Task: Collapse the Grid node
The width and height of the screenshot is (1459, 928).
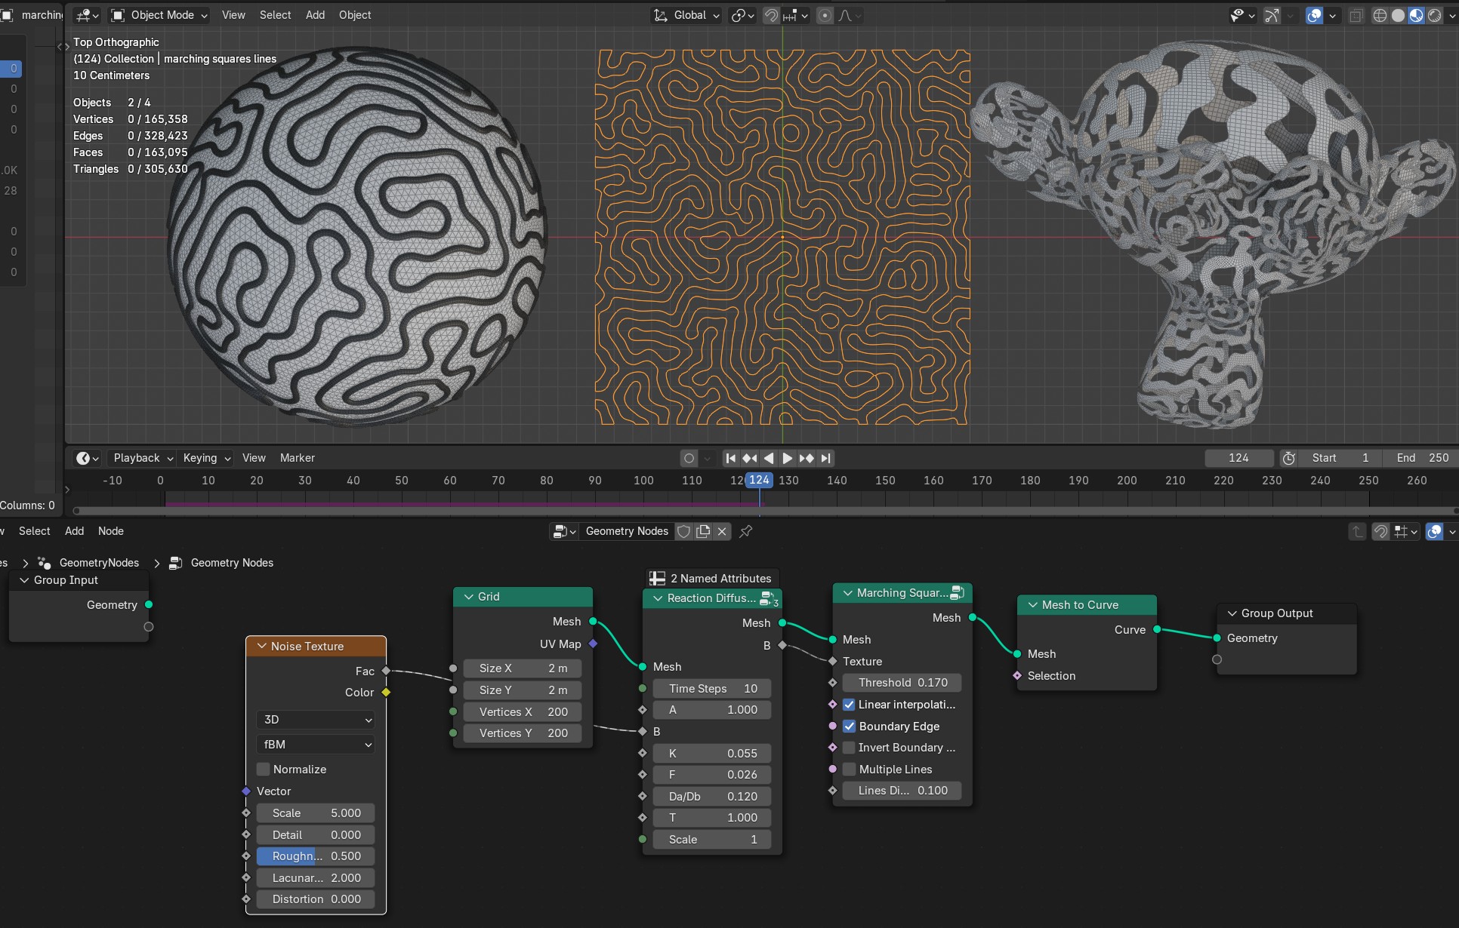Action: pyautogui.click(x=469, y=596)
